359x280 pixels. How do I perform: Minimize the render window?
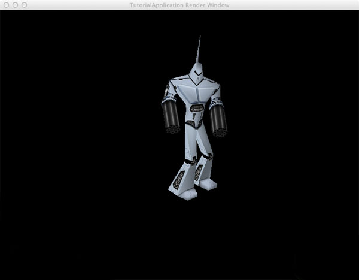pos(15,5)
